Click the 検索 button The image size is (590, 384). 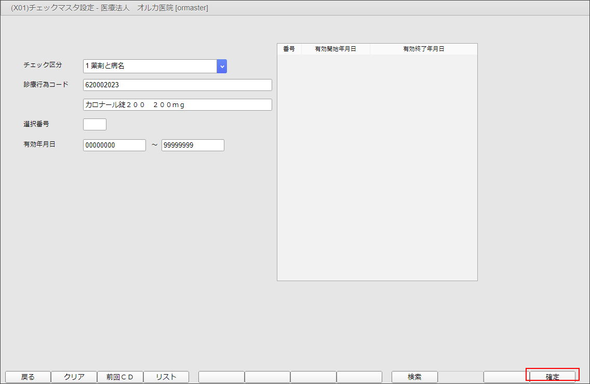pyautogui.click(x=414, y=377)
